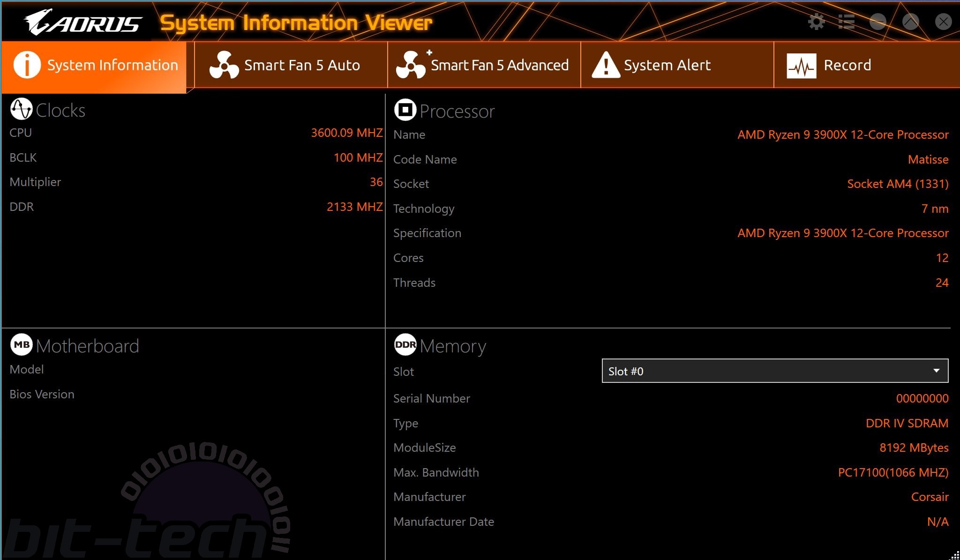Click the Clocks sine-wave icon

(x=21, y=109)
